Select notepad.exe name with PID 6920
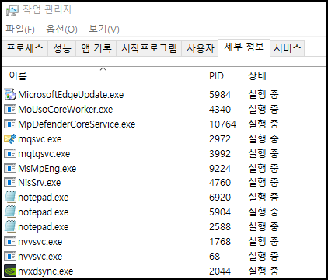Image resolution: width=328 pixels, height=280 pixels. tap(44, 198)
